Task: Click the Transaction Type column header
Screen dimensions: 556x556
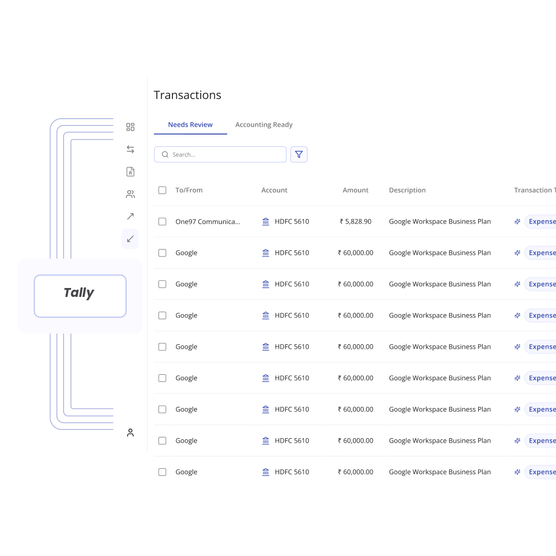Action: click(x=535, y=190)
